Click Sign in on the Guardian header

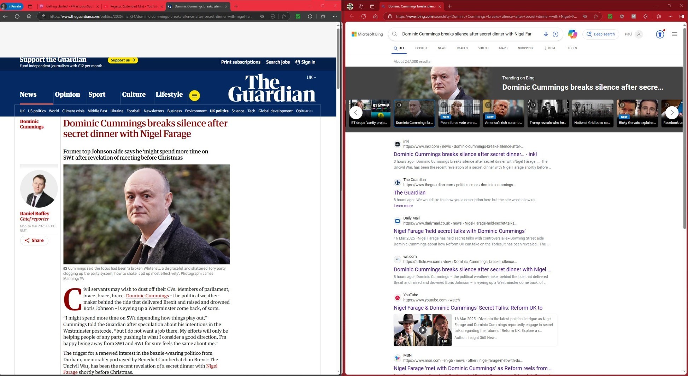pos(305,62)
